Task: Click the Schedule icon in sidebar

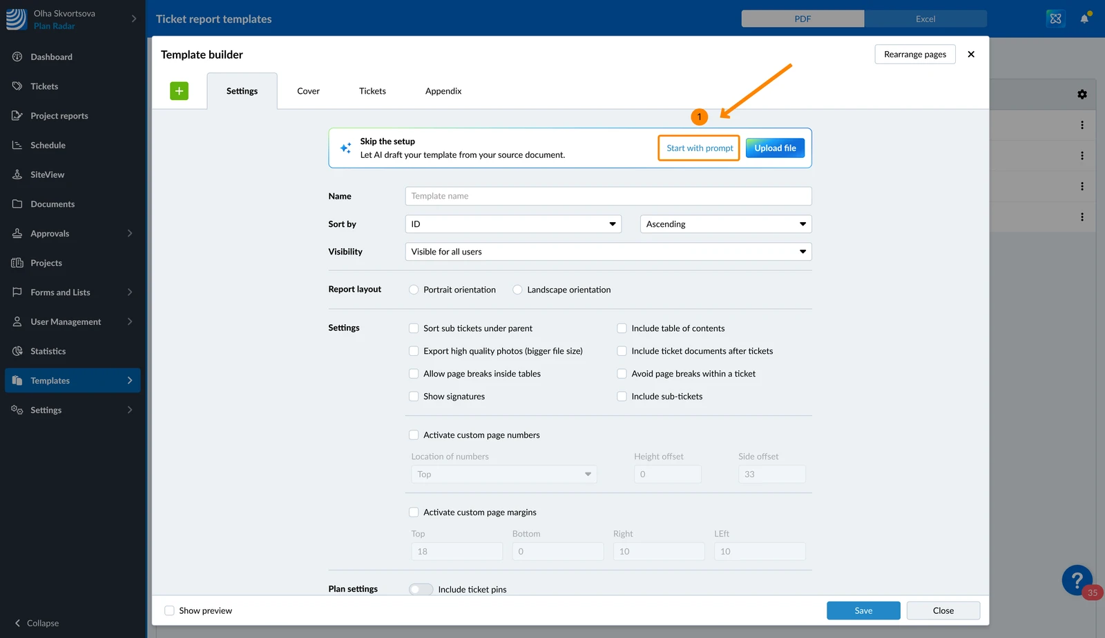Action: (x=17, y=145)
